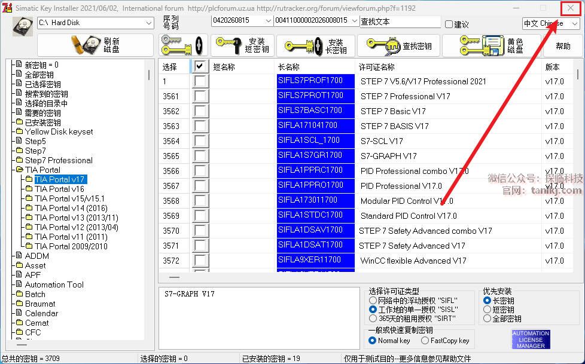Click document icon next to APF

coord(19,274)
